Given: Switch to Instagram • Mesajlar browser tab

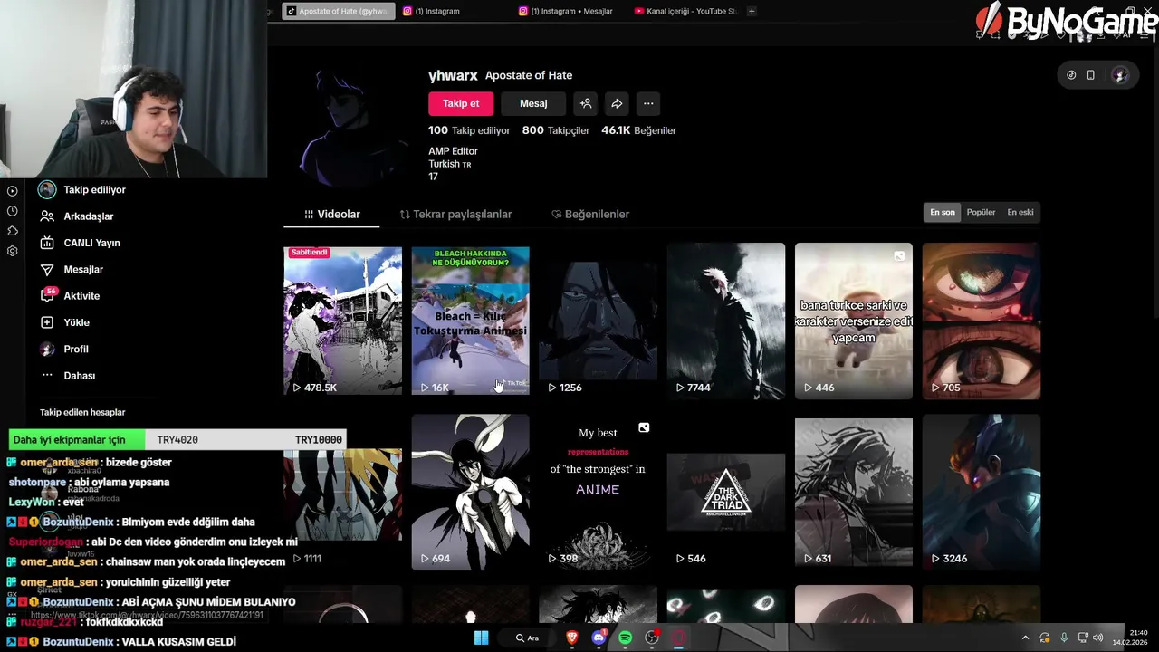Looking at the screenshot, I should tap(571, 11).
